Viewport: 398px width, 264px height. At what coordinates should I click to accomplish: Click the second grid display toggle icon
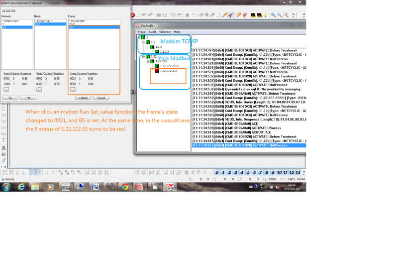click(x=38, y=172)
